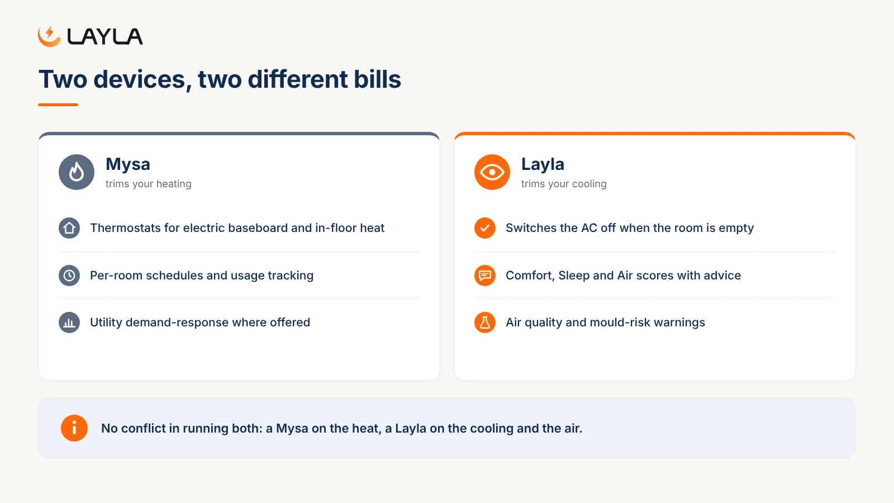This screenshot has width=894, height=503.
Task: Select 'Utility demand-response where offered' row
Action: coord(239,322)
